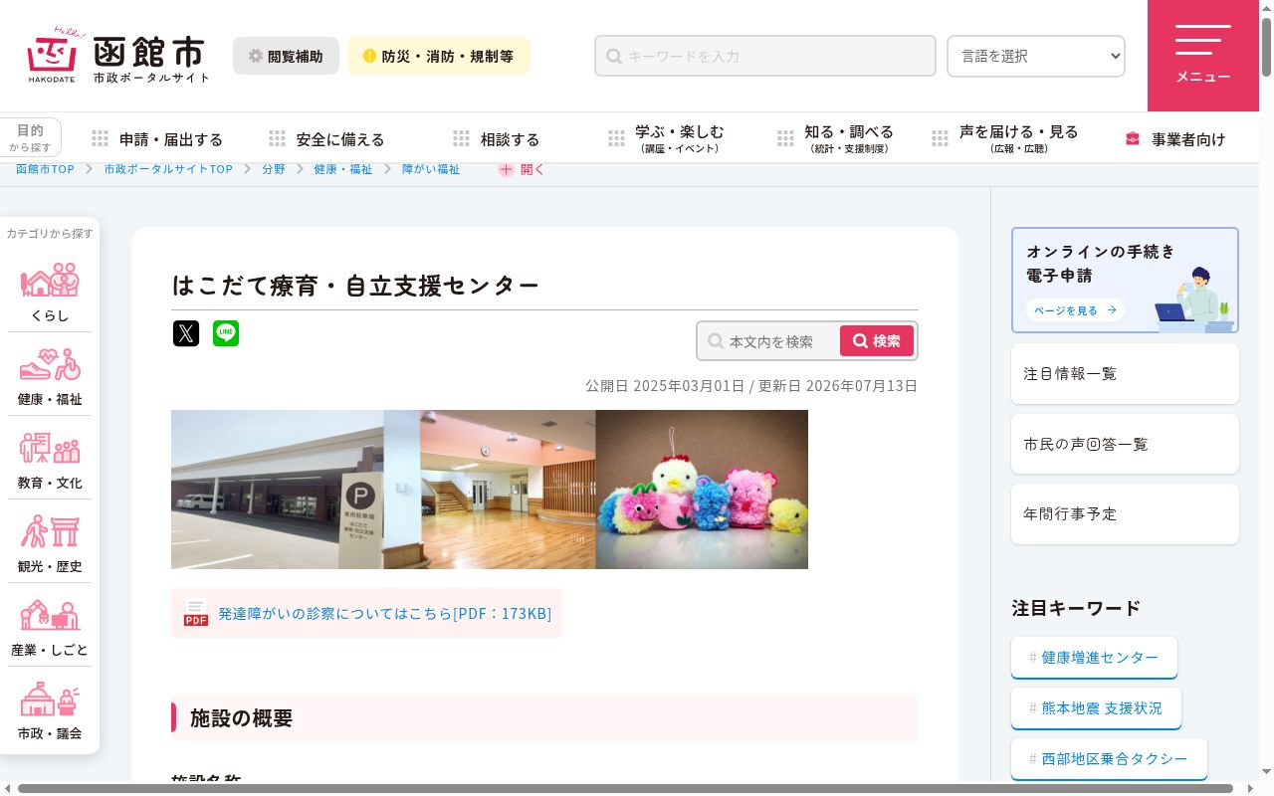Open 知る・調べる menu
The width and height of the screenshot is (1274, 796).
click(836, 138)
